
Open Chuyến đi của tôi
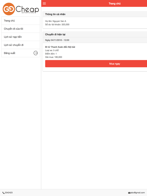(21, 29)
